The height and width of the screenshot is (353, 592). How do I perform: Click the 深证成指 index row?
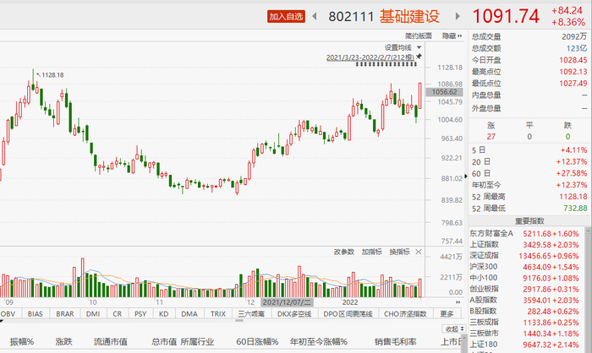click(x=526, y=256)
